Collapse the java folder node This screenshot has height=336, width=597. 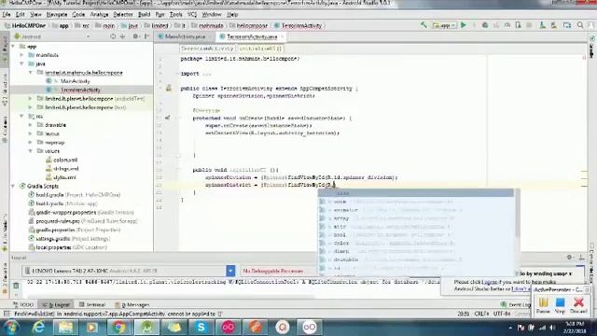(x=21, y=63)
